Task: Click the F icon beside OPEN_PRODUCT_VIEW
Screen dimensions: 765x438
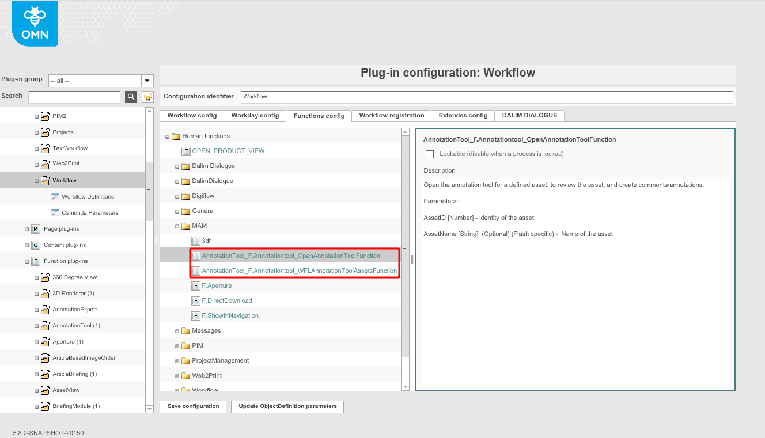Action: click(185, 151)
